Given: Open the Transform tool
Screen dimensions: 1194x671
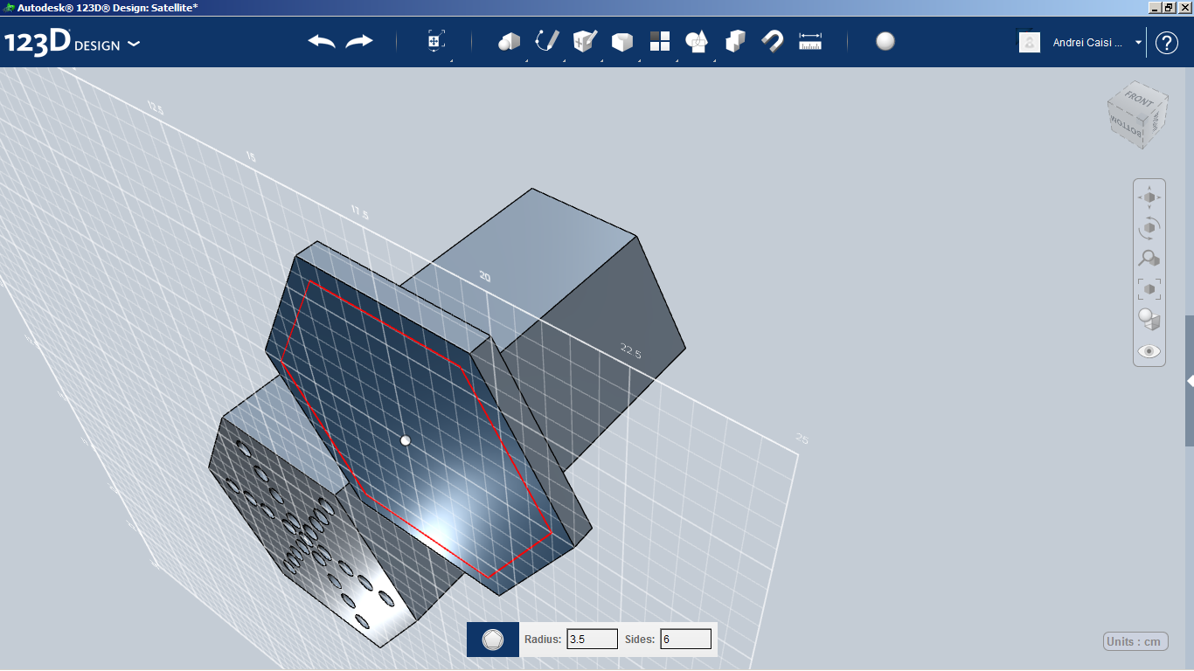Looking at the screenshot, I should [436, 41].
